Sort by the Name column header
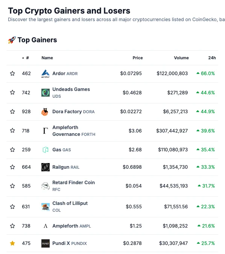This screenshot has height=254, width=225. pyautogui.click(x=47, y=58)
